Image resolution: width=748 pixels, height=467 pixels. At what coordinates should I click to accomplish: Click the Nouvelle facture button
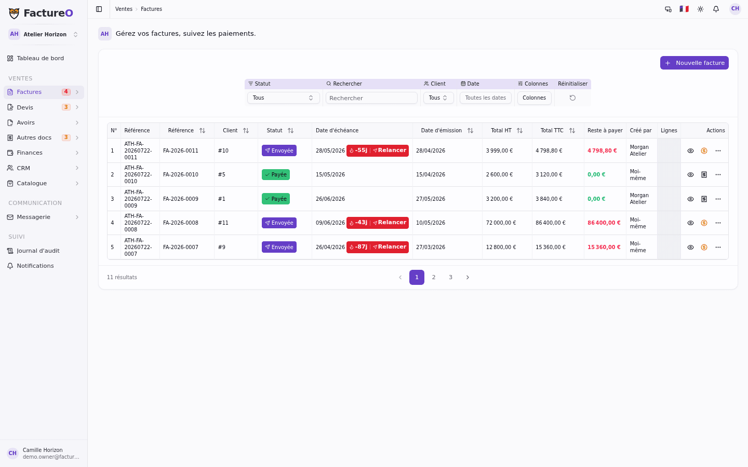pyautogui.click(x=694, y=63)
